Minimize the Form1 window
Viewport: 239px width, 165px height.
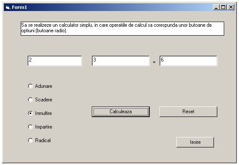[216, 7]
